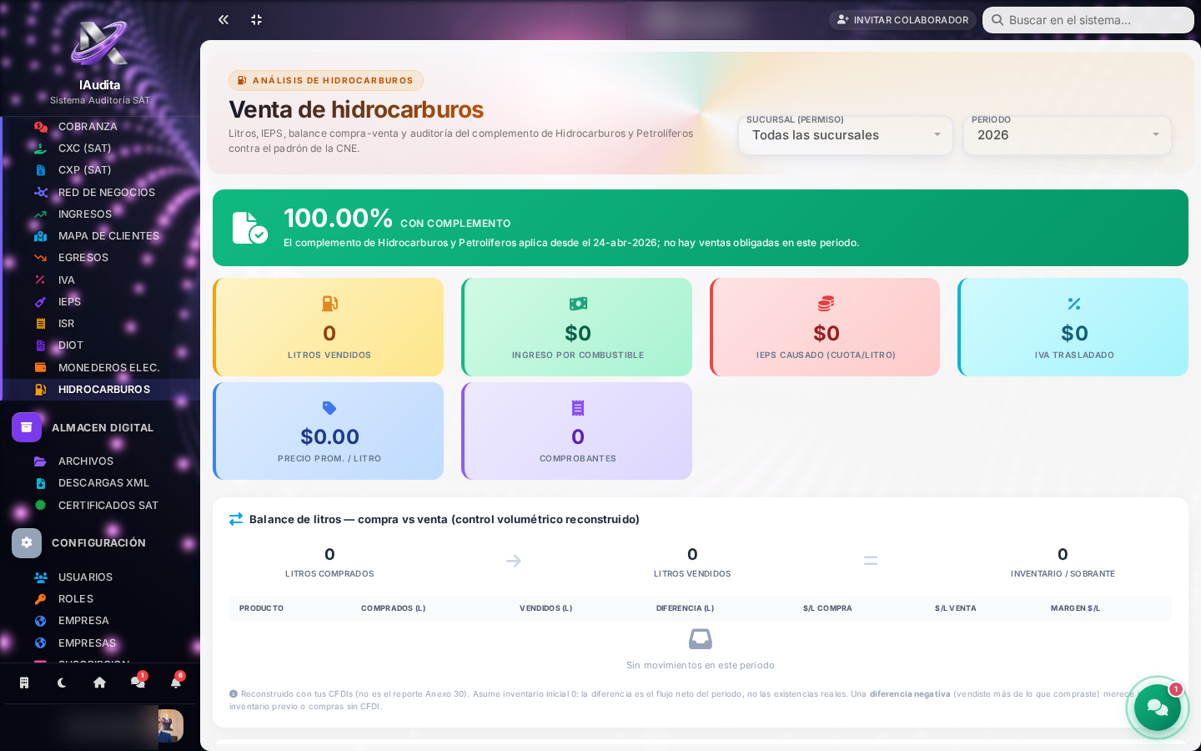This screenshot has width=1201, height=751.
Task: Toggle dark mode moon icon
Action: 62,683
